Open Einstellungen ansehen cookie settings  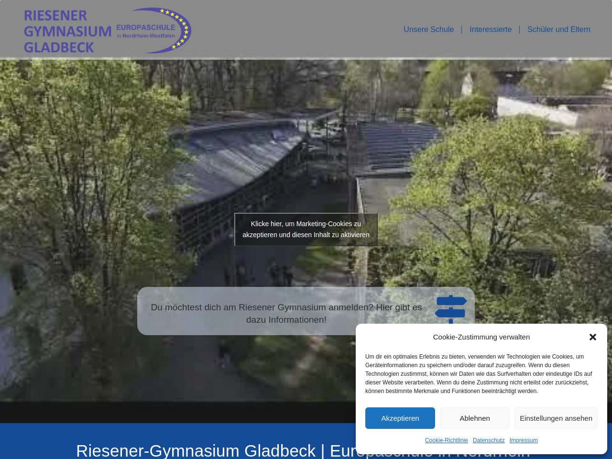556,418
